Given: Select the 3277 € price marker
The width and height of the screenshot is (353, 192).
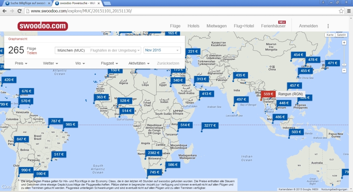Looking at the screenshot, I should [210, 125].
